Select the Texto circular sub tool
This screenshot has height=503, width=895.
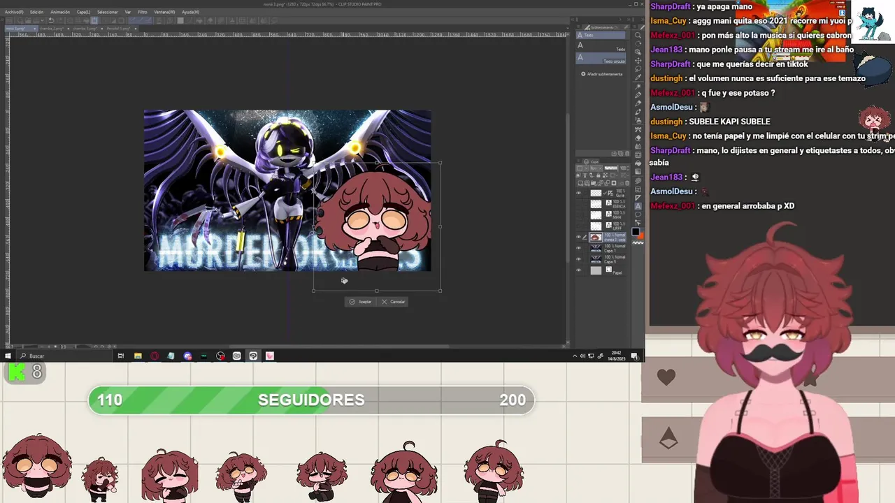(x=601, y=59)
